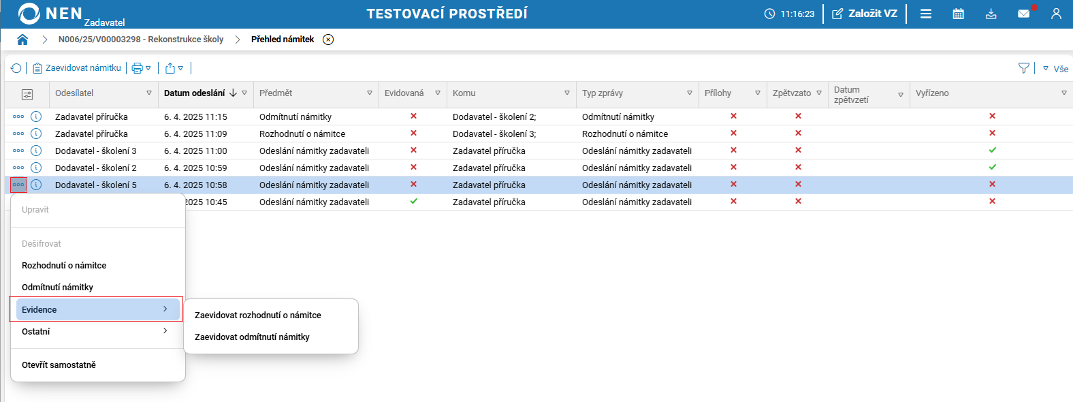Screen dimensions: 1073x402
Task: Open the hamburger main menu
Action: tap(926, 14)
